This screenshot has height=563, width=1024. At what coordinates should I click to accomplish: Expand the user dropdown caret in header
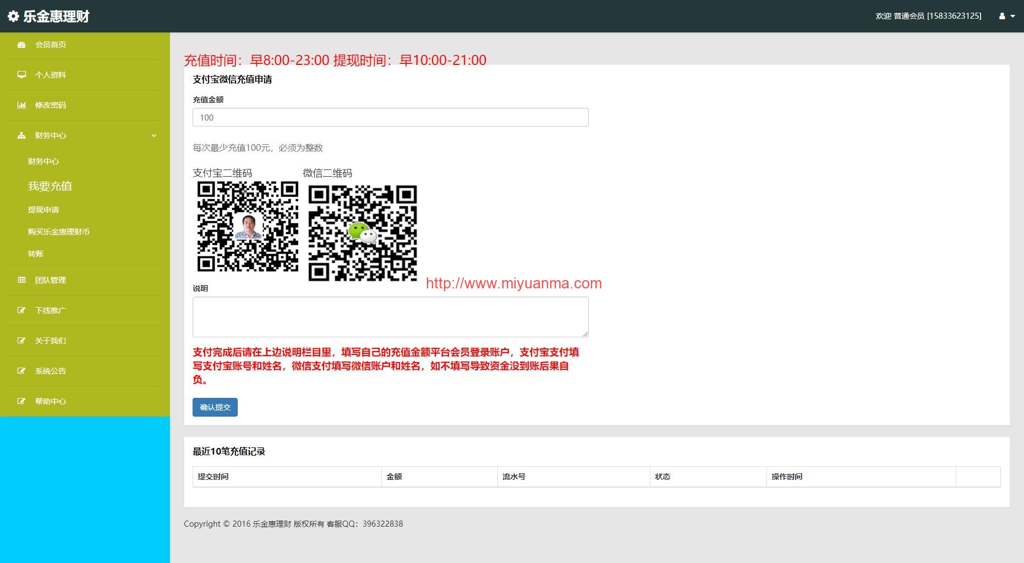pyautogui.click(x=1012, y=17)
